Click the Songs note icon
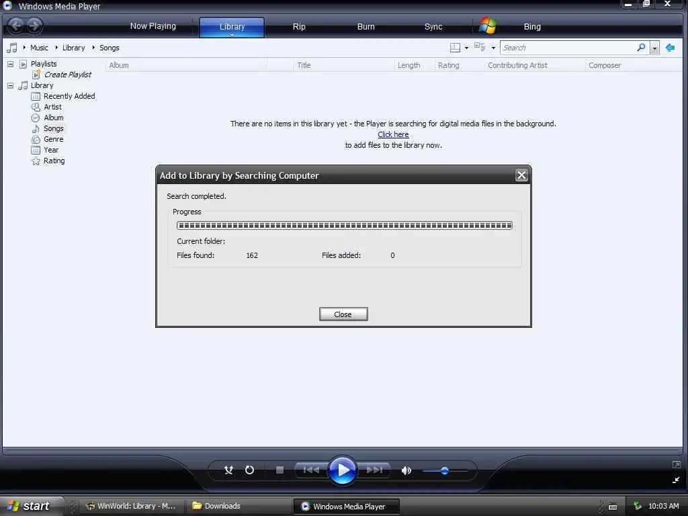This screenshot has width=688, height=516. (x=36, y=128)
